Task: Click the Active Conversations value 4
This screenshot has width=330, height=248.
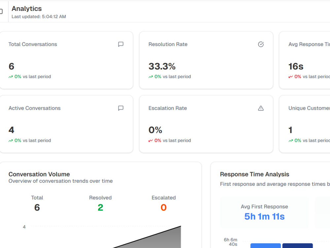Action: pyautogui.click(x=11, y=130)
